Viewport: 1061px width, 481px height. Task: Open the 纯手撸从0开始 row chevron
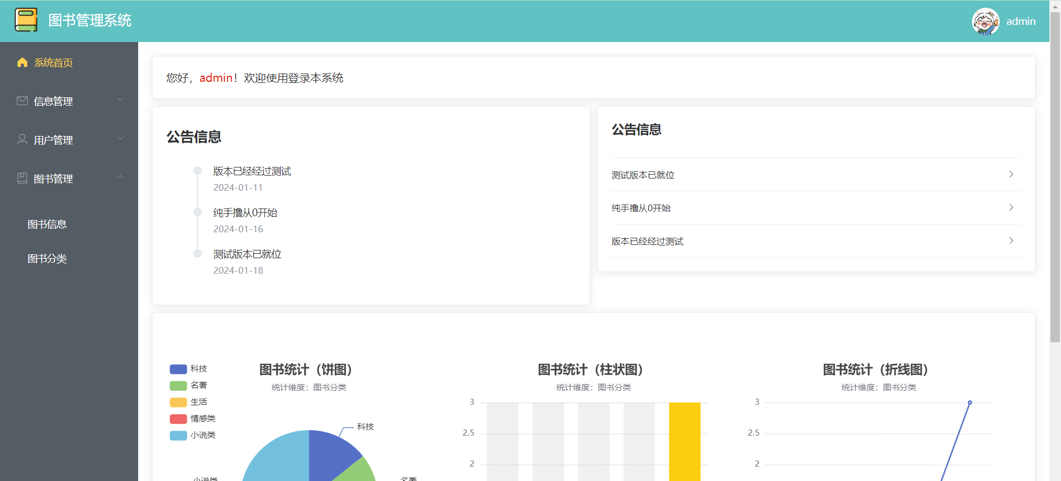[x=1011, y=207]
